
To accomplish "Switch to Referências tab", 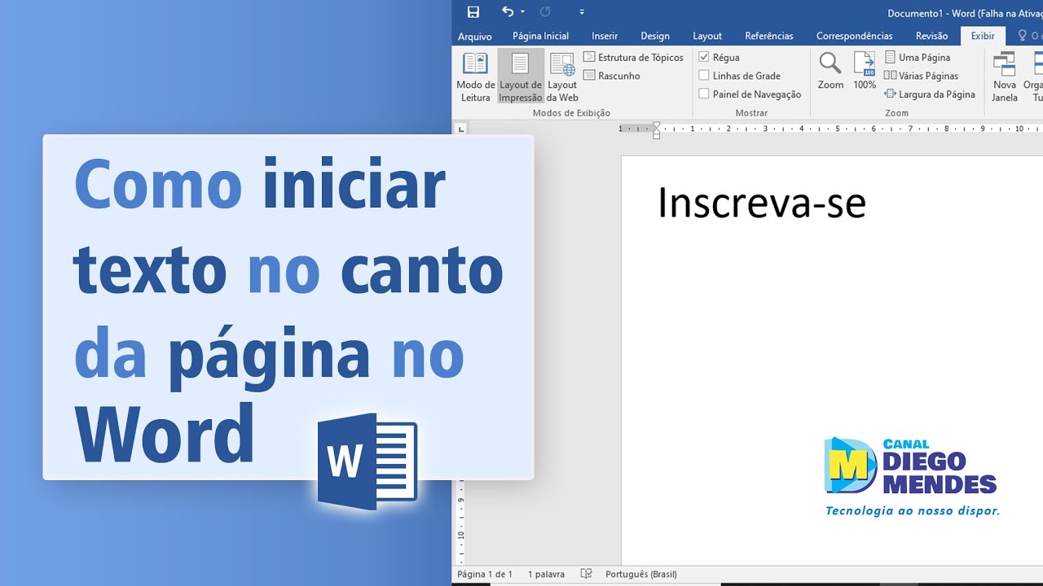I will [x=769, y=36].
